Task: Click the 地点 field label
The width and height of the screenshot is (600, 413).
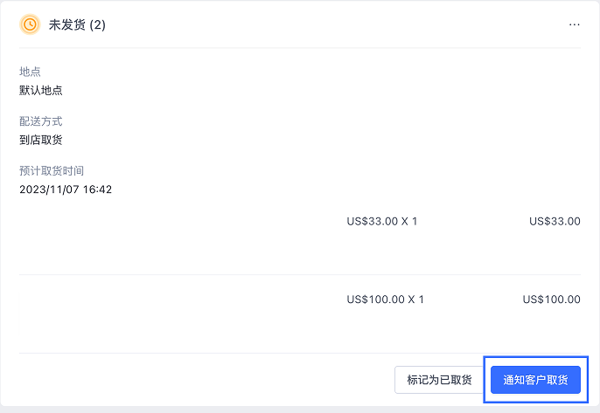Action: (31, 72)
